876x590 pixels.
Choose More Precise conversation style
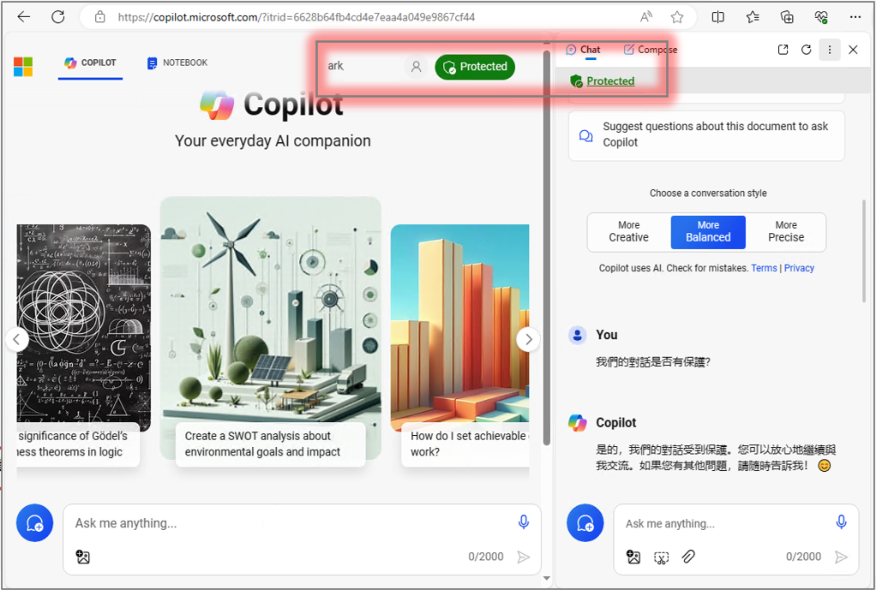coord(786,232)
